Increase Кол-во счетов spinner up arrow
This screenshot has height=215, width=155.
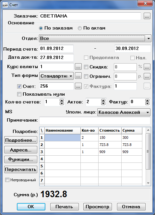point(62,101)
